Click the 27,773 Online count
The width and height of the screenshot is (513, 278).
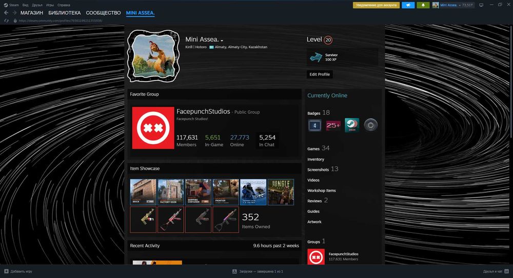pos(240,141)
